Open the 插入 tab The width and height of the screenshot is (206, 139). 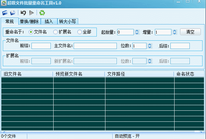(x=49, y=21)
